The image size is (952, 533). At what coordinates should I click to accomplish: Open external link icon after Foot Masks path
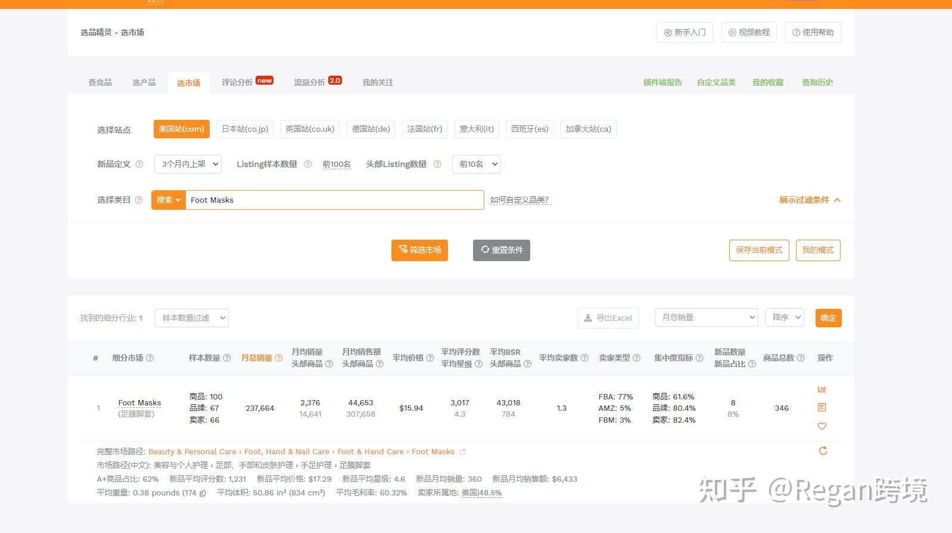(463, 452)
